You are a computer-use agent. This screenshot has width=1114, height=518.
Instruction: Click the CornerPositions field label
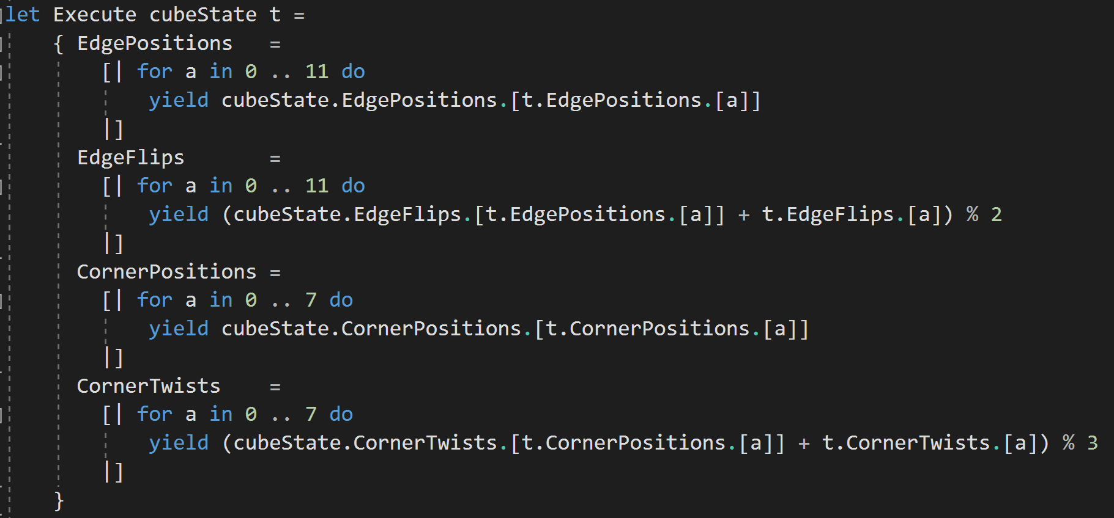click(x=166, y=272)
